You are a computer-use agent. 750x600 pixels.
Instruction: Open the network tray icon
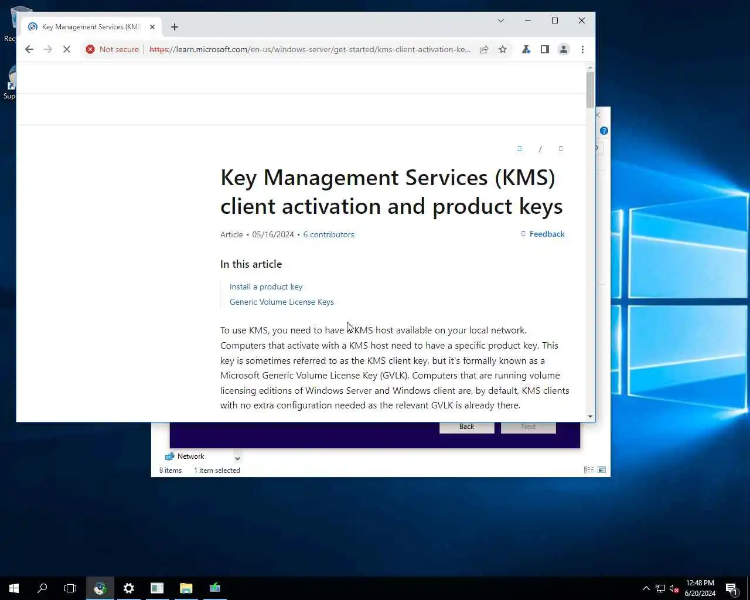pyautogui.click(x=660, y=588)
